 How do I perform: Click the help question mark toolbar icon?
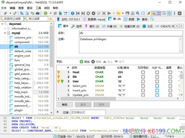[x=72, y=13]
